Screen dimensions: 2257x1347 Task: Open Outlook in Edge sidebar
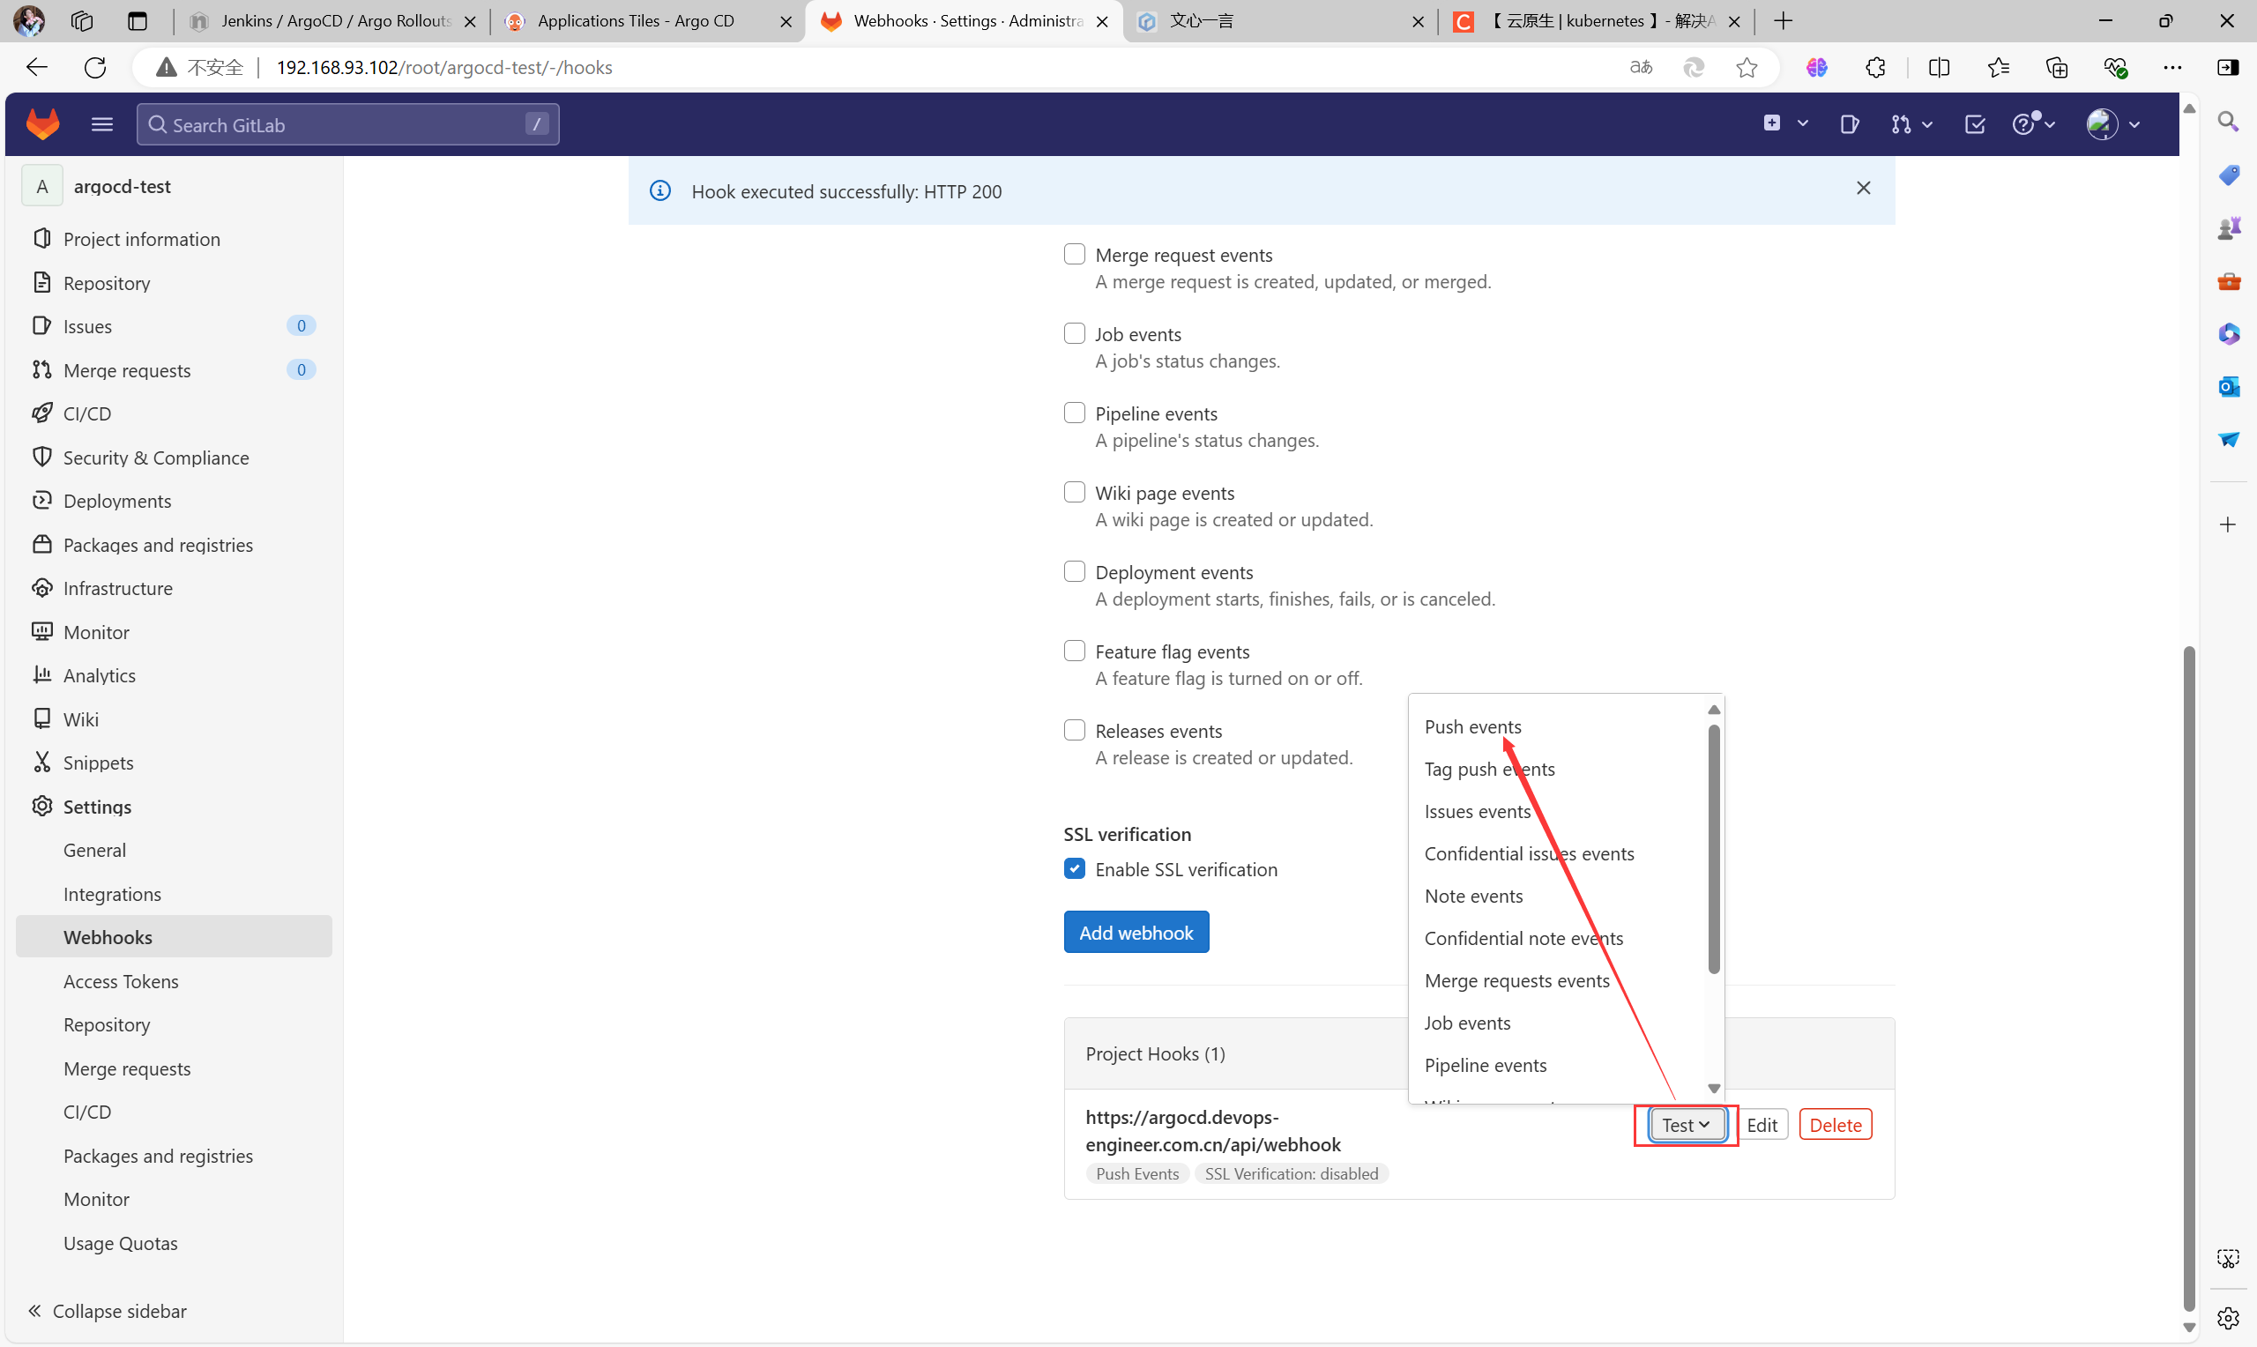[2228, 387]
